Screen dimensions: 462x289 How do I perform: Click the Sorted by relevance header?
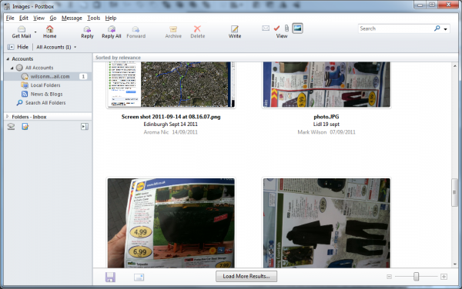point(118,58)
